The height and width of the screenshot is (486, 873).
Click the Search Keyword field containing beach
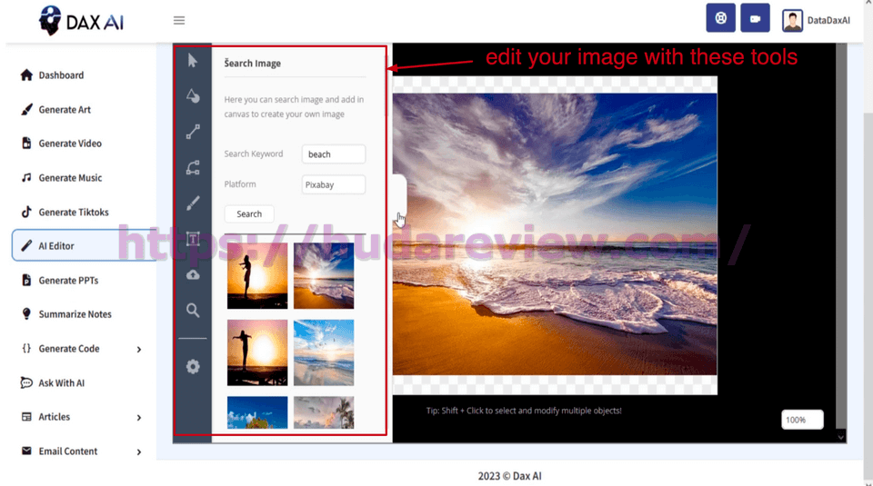coord(333,154)
